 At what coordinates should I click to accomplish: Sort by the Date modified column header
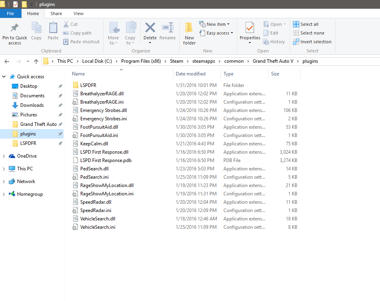(x=197, y=74)
